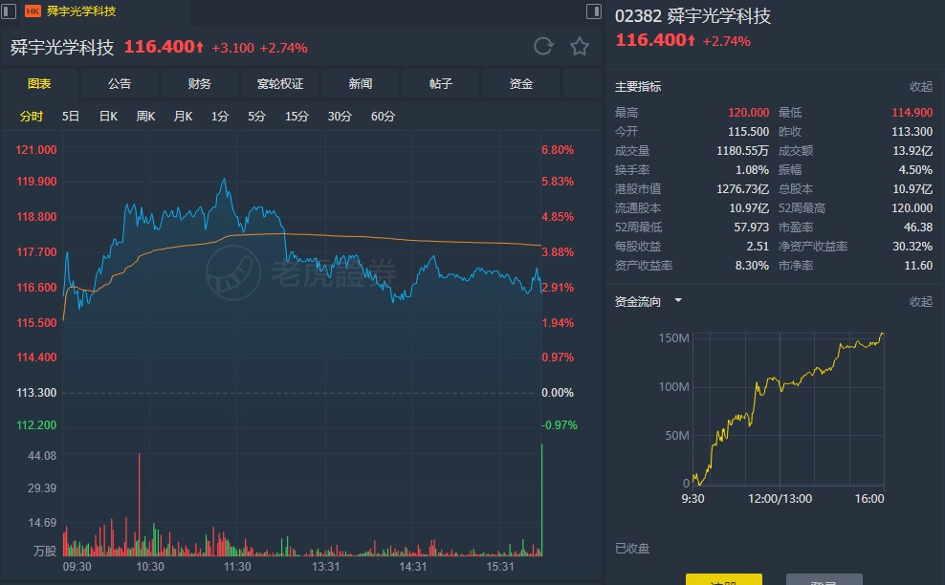Click the tall volume bar at market close

pos(541,499)
